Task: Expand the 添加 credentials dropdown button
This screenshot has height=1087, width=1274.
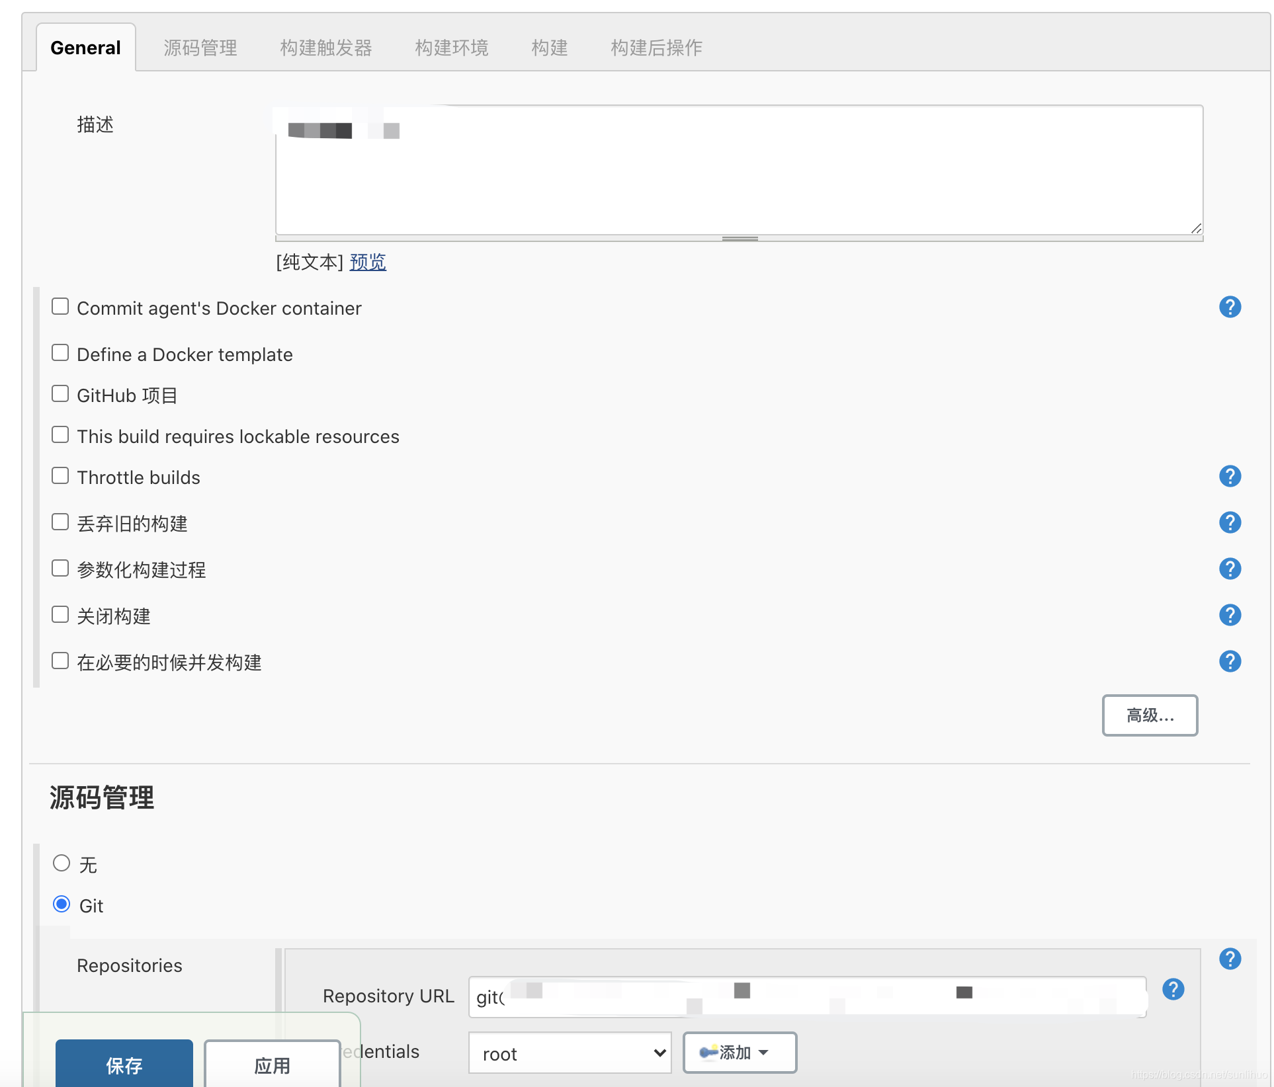Action: pyautogui.click(x=740, y=1053)
